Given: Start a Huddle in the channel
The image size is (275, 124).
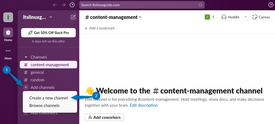Looking at the screenshot, I should coord(230,17).
